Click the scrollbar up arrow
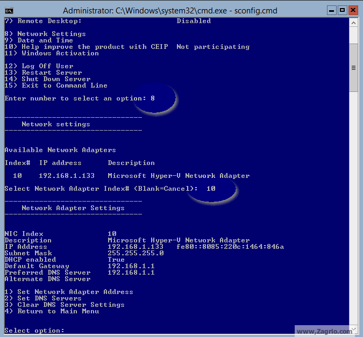The height and width of the screenshot is (337, 363). (353, 23)
